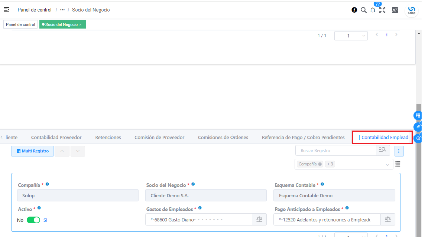
Task: Open Referencia de Pago / Cobro Pendientes tab
Action: pos(303,137)
